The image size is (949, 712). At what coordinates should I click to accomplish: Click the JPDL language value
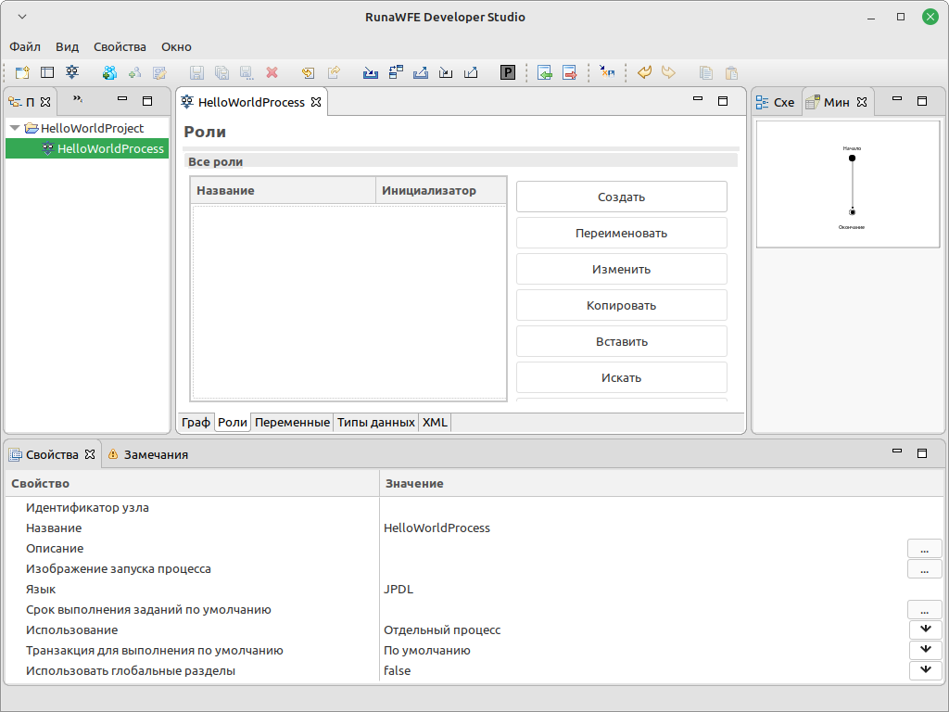[x=399, y=589]
